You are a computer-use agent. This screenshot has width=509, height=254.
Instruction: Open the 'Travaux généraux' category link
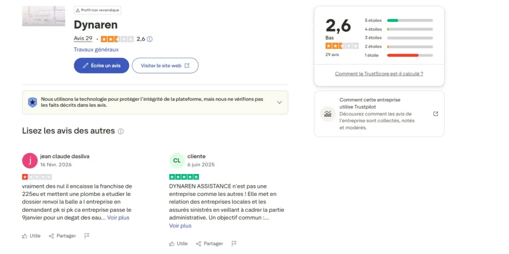point(96,50)
